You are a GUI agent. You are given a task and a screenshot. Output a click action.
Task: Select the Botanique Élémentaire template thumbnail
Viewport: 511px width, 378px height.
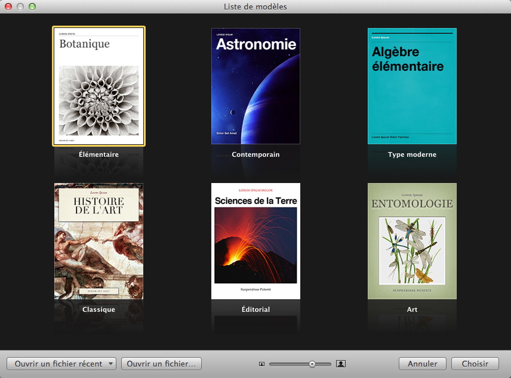click(98, 86)
